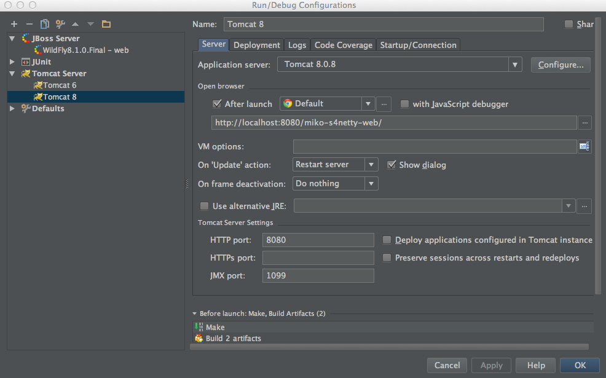Uncheck After launch checkbox
Viewport: 606px width, 378px height.
217,104
